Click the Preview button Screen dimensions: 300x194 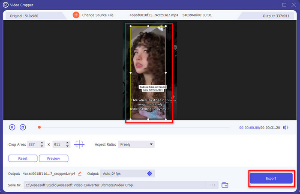tap(54, 158)
